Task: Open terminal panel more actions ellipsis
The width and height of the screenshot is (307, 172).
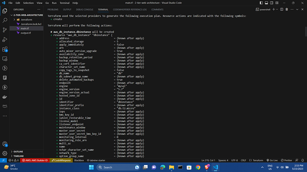Action: pyautogui.click(x=292, y=9)
